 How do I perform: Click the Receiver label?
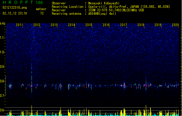(59, 10)
